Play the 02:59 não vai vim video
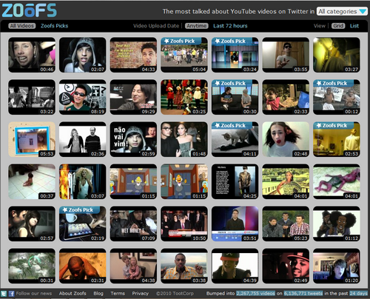Image resolution: width=370 pixels, height=299 pixels. coord(133,139)
